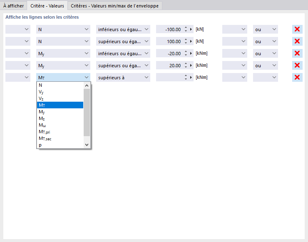Delete the MT criterion row
Screen dimensions: 308x242
pyautogui.click(x=297, y=78)
